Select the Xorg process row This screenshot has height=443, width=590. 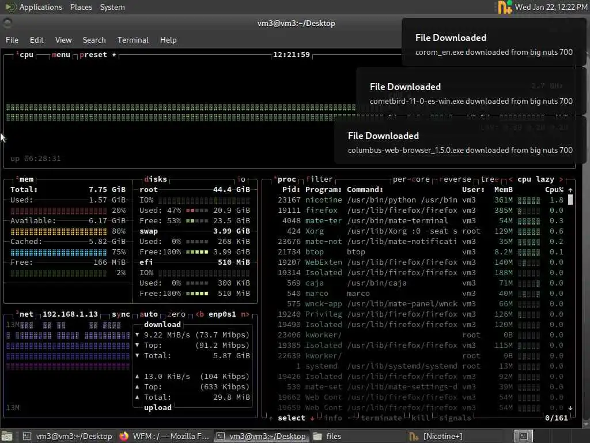click(420, 231)
